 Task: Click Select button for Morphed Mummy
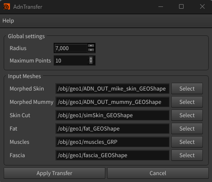(x=187, y=102)
